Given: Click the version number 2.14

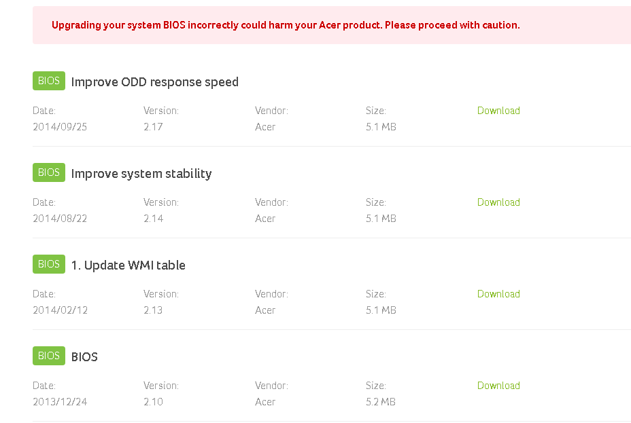Looking at the screenshot, I should click(x=153, y=219).
